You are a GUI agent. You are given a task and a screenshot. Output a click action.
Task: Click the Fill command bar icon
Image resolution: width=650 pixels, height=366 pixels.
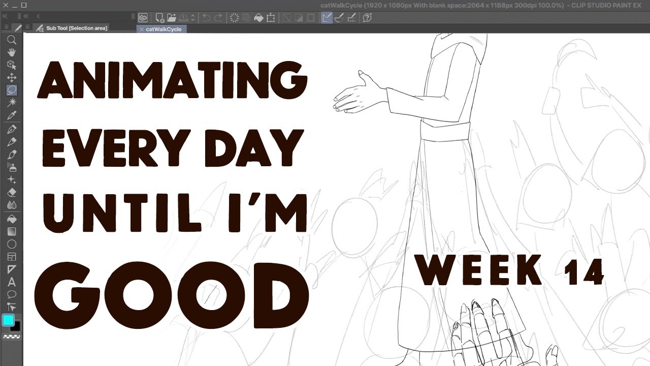pos(258,18)
